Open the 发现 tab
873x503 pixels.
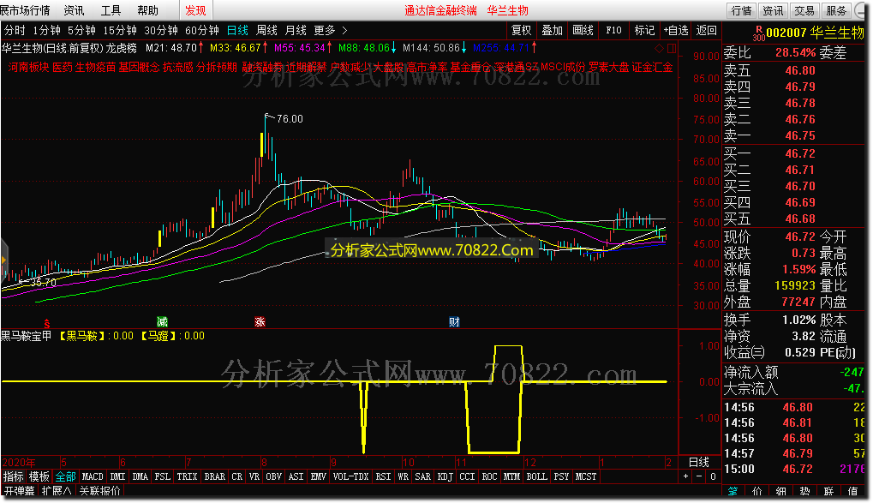coord(195,10)
